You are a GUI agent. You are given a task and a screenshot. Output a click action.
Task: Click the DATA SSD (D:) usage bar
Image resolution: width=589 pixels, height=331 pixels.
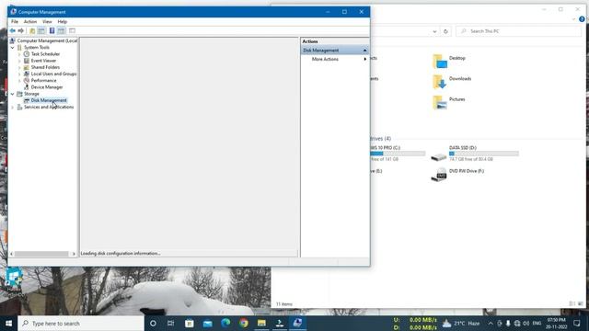[484, 154]
